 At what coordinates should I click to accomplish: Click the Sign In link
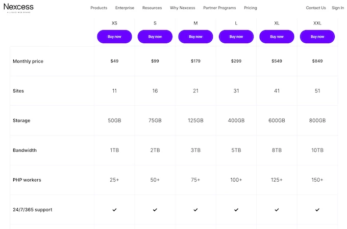tap(338, 8)
